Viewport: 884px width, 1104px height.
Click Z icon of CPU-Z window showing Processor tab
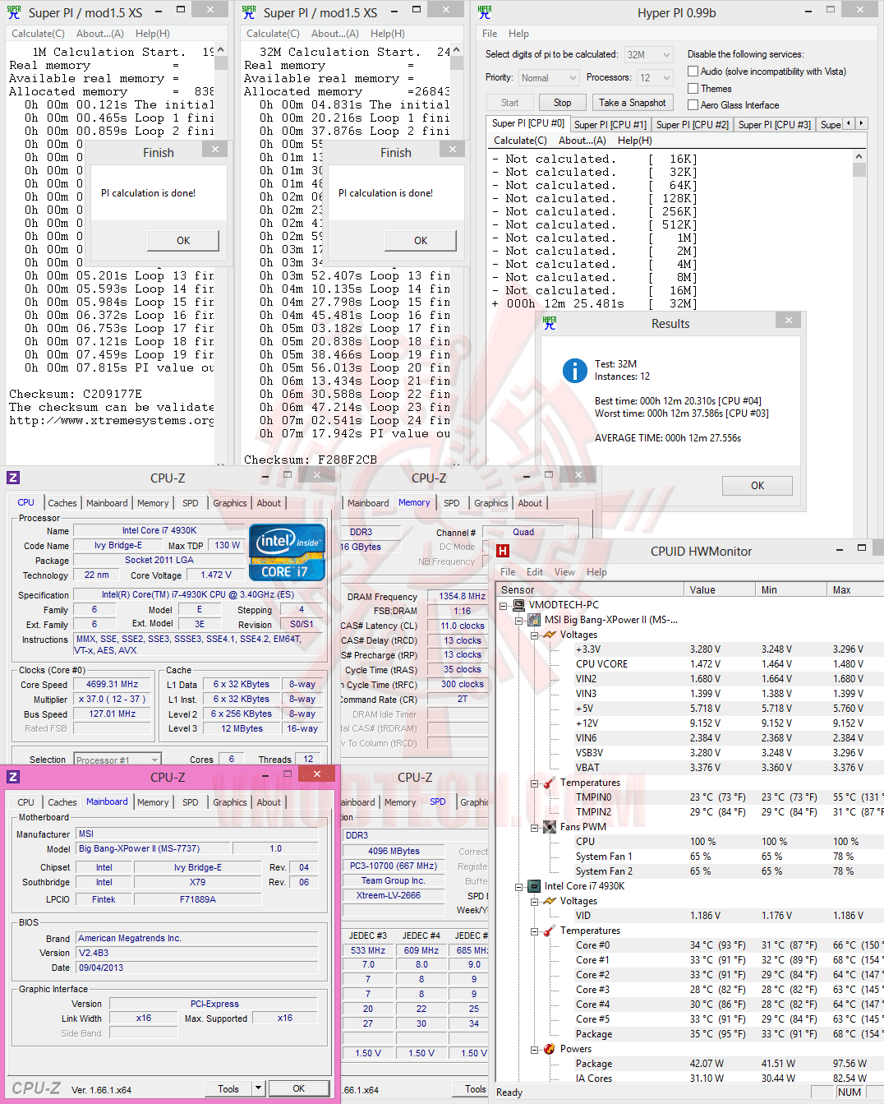(x=13, y=478)
